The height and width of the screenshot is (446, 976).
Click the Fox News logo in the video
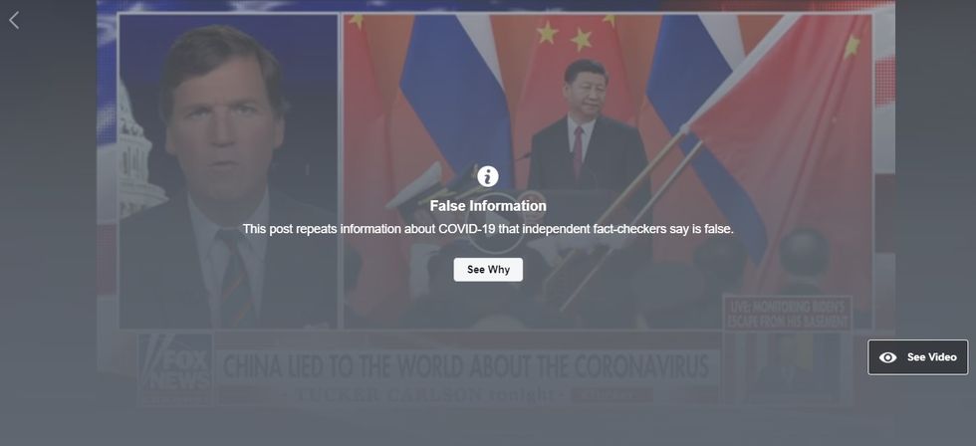(175, 369)
